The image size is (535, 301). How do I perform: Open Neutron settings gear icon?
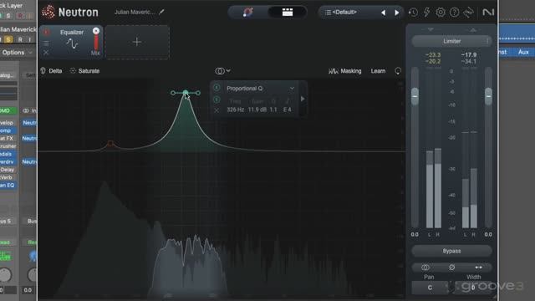click(441, 13)
